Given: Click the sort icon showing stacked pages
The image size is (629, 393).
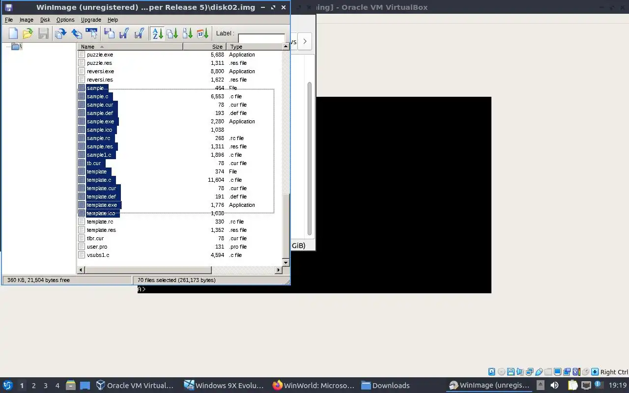Looking at the screenshot, I should [x=172, y=33].
